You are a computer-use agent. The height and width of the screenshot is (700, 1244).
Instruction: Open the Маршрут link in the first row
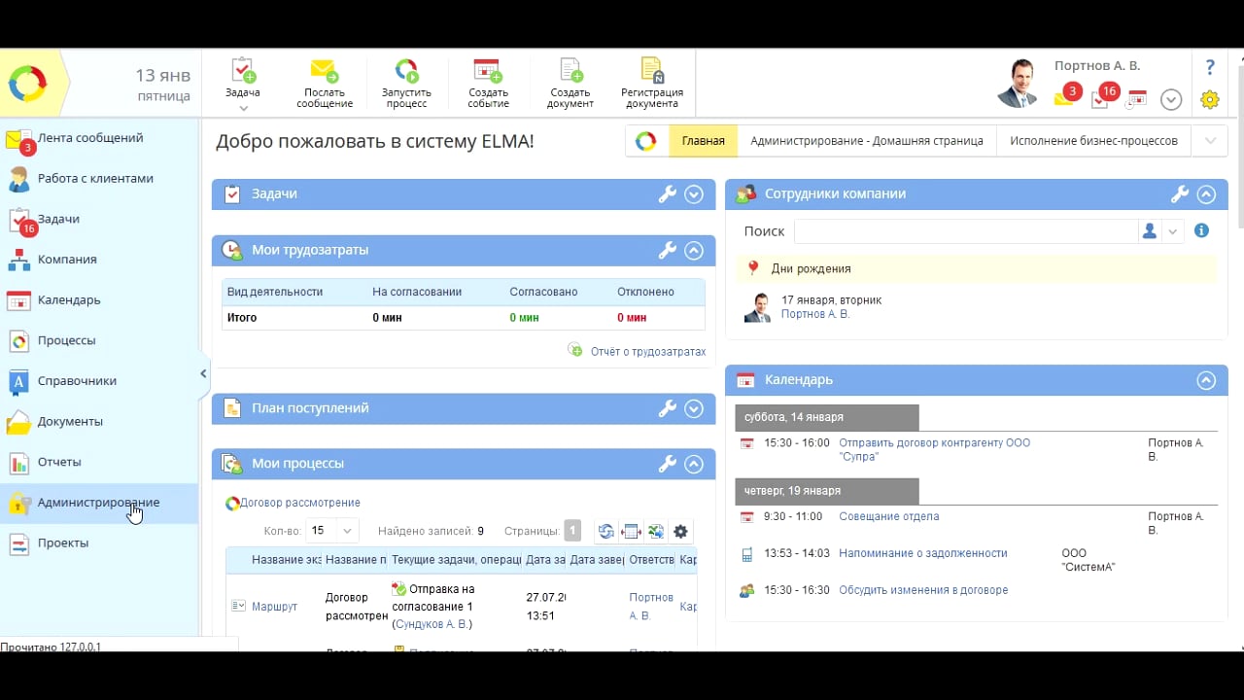275,607
